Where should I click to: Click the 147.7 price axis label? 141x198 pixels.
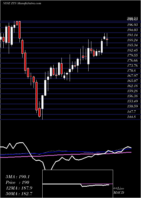pyautogui.click(x=131, y=111)
